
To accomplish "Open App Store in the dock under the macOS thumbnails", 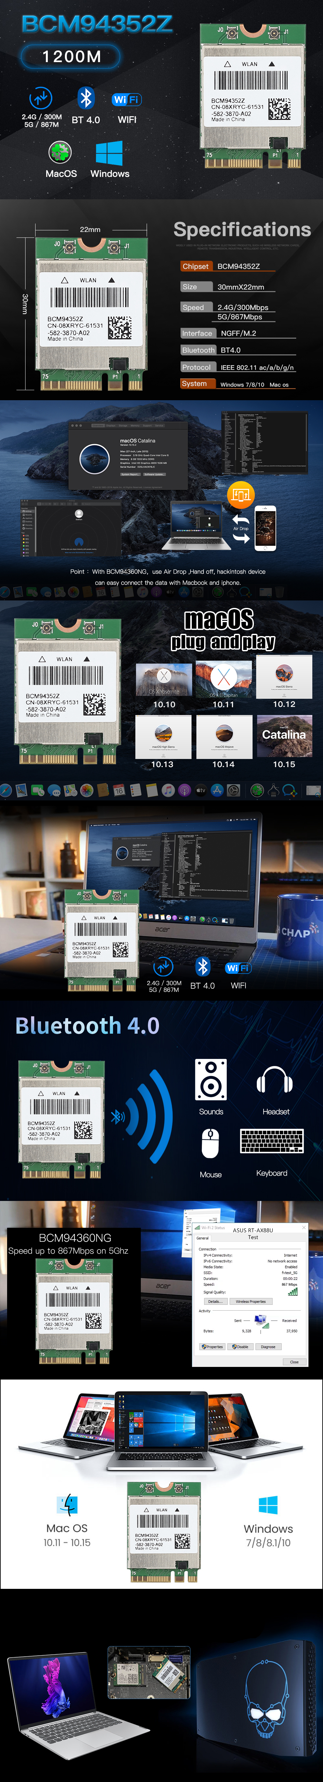I will [x=217, y=789].
